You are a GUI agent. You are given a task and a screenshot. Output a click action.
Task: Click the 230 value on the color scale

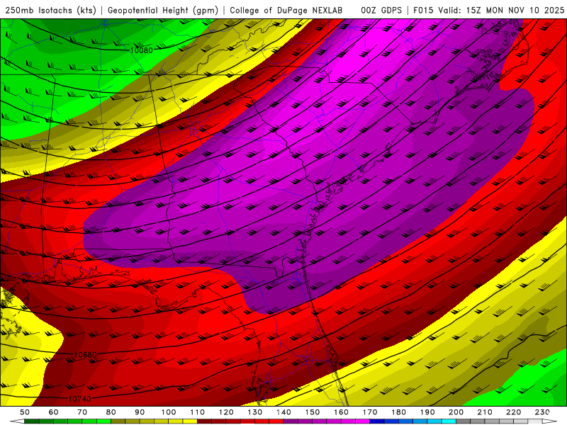[x=542, y=412]
